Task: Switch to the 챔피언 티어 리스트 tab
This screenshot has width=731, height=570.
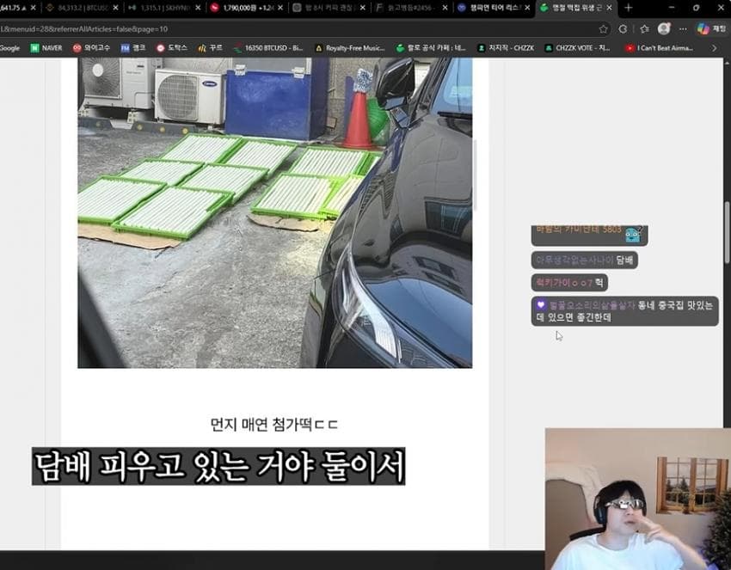Action: (494, 8)
